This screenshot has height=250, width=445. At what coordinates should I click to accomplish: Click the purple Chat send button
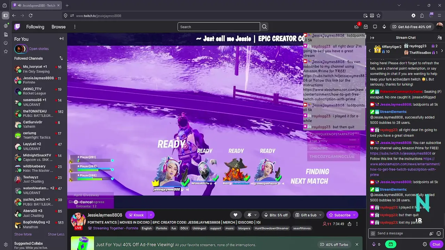[x=436, y=244]
